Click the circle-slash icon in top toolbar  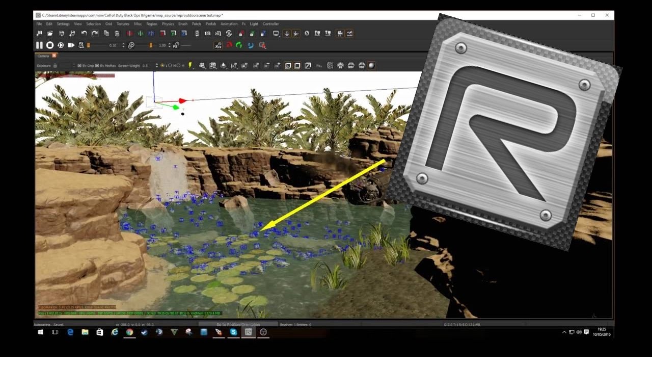click(307, 33)
